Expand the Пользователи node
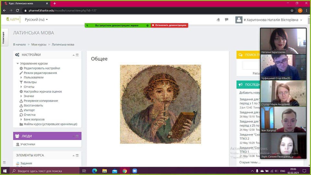The height and width of the screenshot is (175, 311). (21, 77)
